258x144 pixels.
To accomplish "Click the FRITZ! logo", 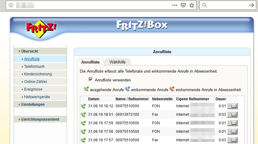I will pyautogui.click(x=41, y=29).
